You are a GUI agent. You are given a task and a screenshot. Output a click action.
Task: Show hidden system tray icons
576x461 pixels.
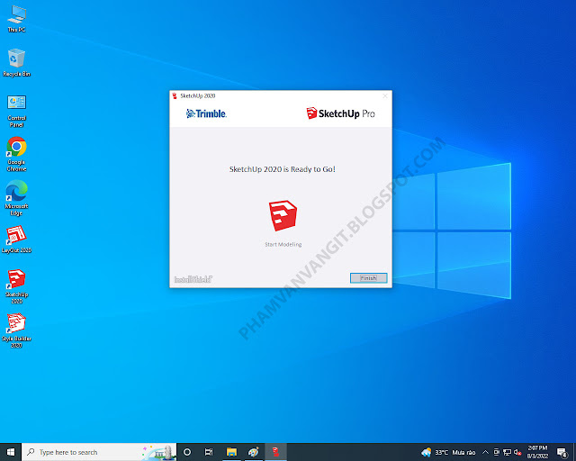(x=485, y=452)
